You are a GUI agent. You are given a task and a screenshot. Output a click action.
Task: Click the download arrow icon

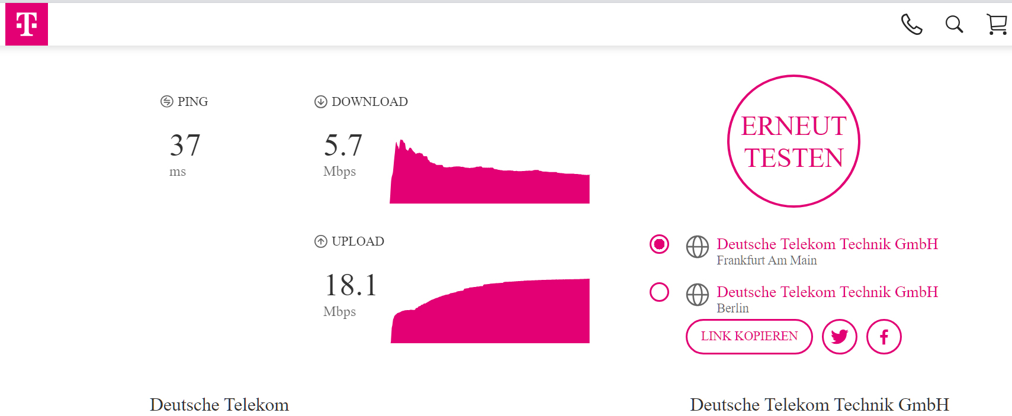coord(320,102)
